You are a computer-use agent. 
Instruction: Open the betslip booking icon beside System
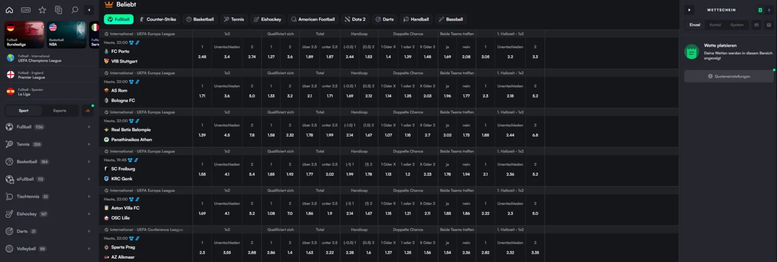click(756, 25)
